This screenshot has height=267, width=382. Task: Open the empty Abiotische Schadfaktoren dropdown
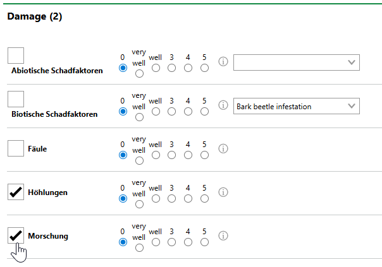(x=296, y=62)
